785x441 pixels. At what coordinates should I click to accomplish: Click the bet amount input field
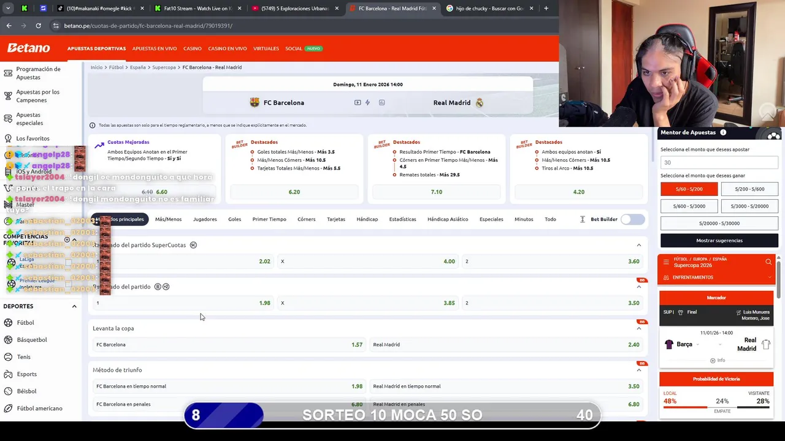tap(719, 162)
